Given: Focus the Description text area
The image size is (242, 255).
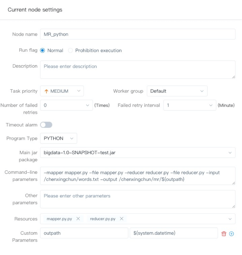Looking at the screenshot, I should 137,70.
